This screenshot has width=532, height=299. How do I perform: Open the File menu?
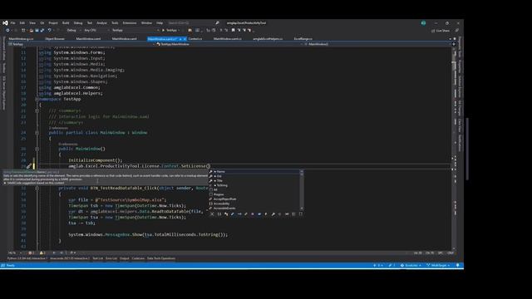pos(12,23)
